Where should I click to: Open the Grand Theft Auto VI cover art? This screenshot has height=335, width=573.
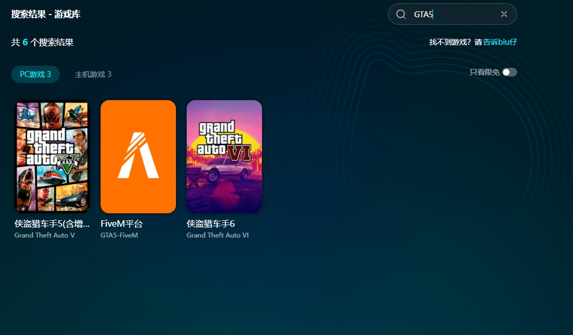coord(224,157)
